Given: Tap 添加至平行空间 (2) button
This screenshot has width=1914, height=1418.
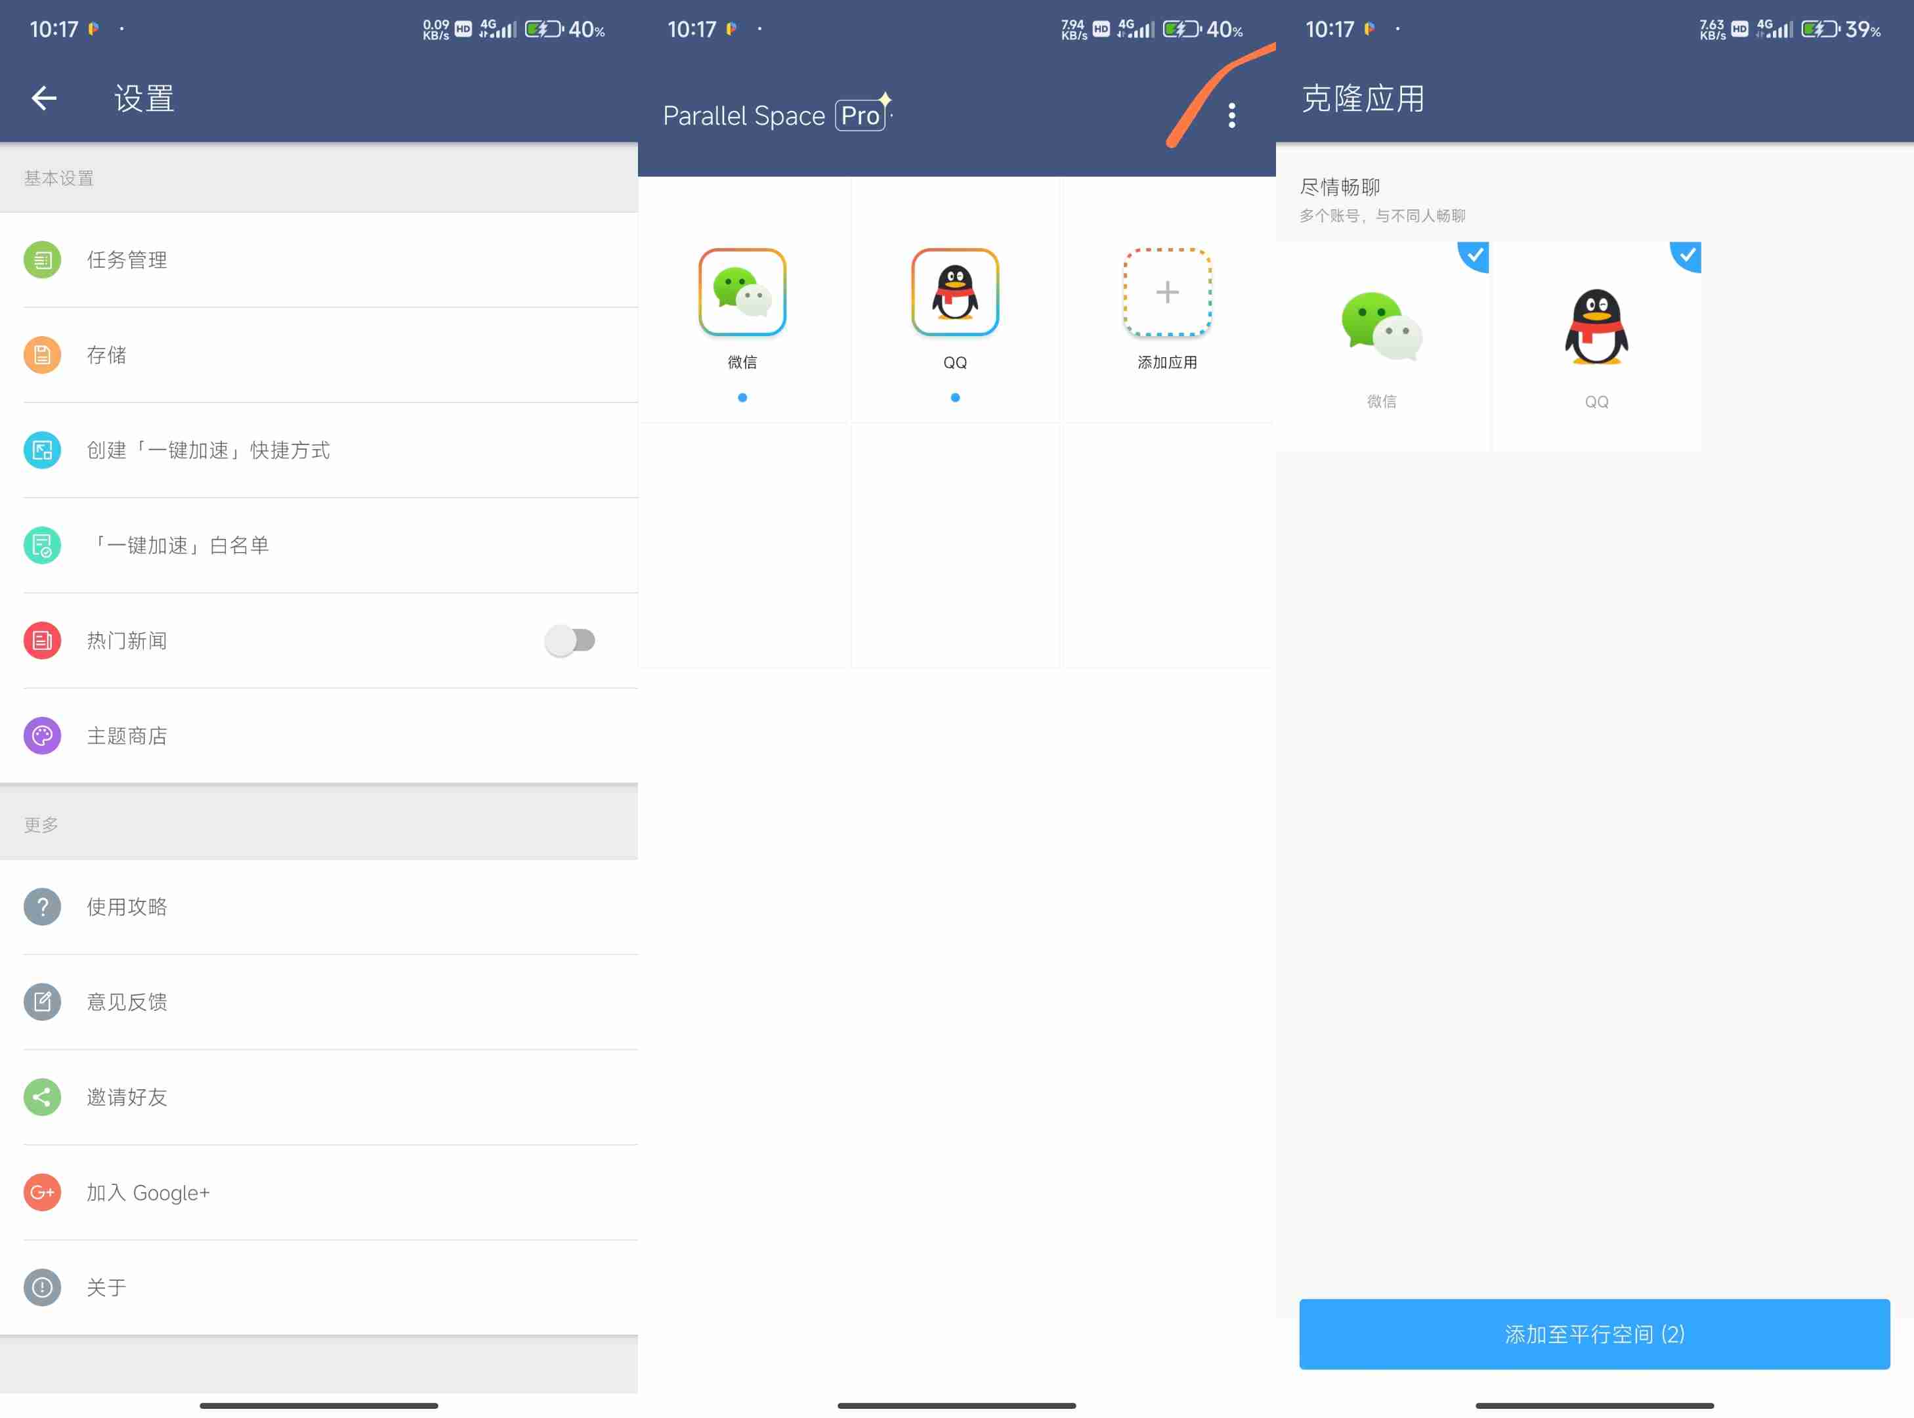Looking at the screenshot, I should click(1595, 1334).
